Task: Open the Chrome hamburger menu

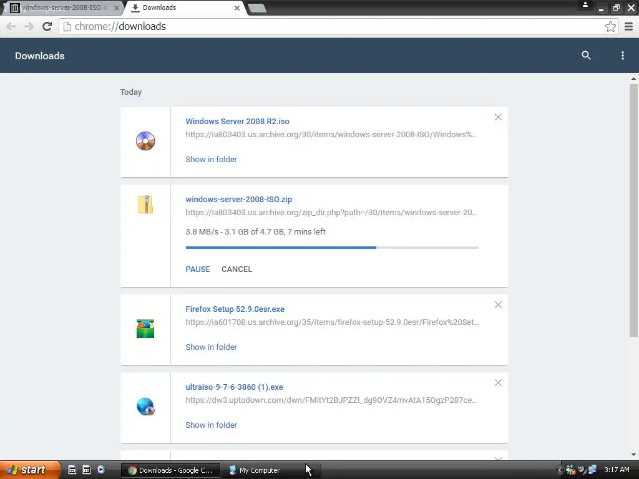Action: 629,26
